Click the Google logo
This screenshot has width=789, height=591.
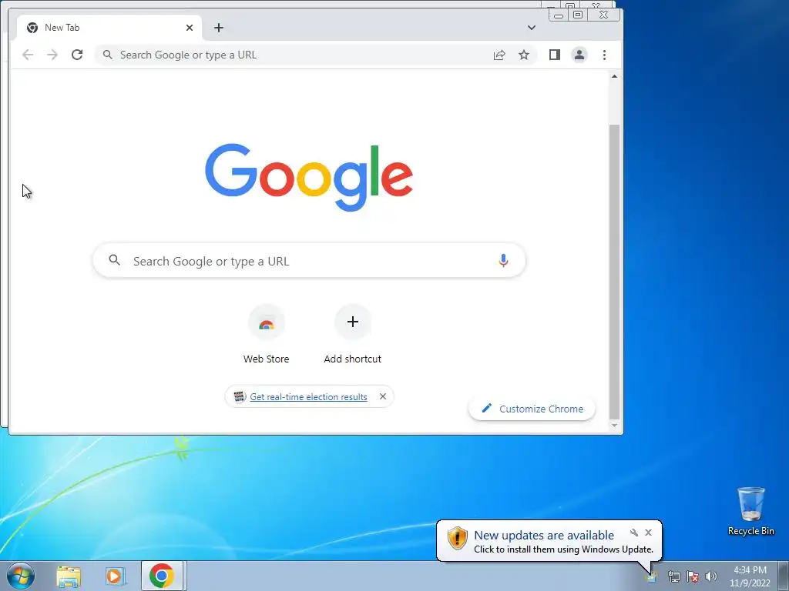pyautogui.click(x=309, y=177)
